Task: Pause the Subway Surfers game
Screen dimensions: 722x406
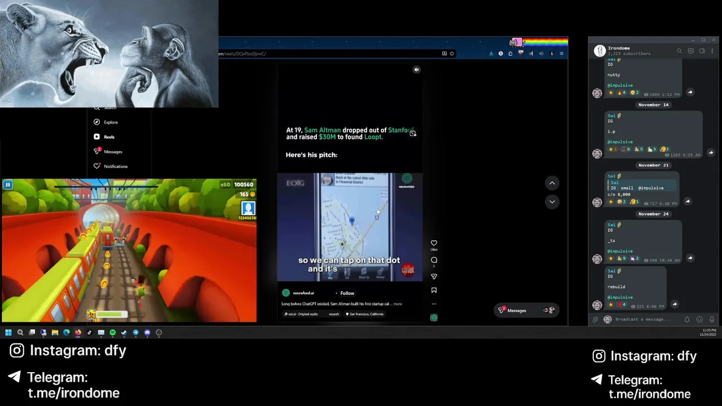Action: 8,184
